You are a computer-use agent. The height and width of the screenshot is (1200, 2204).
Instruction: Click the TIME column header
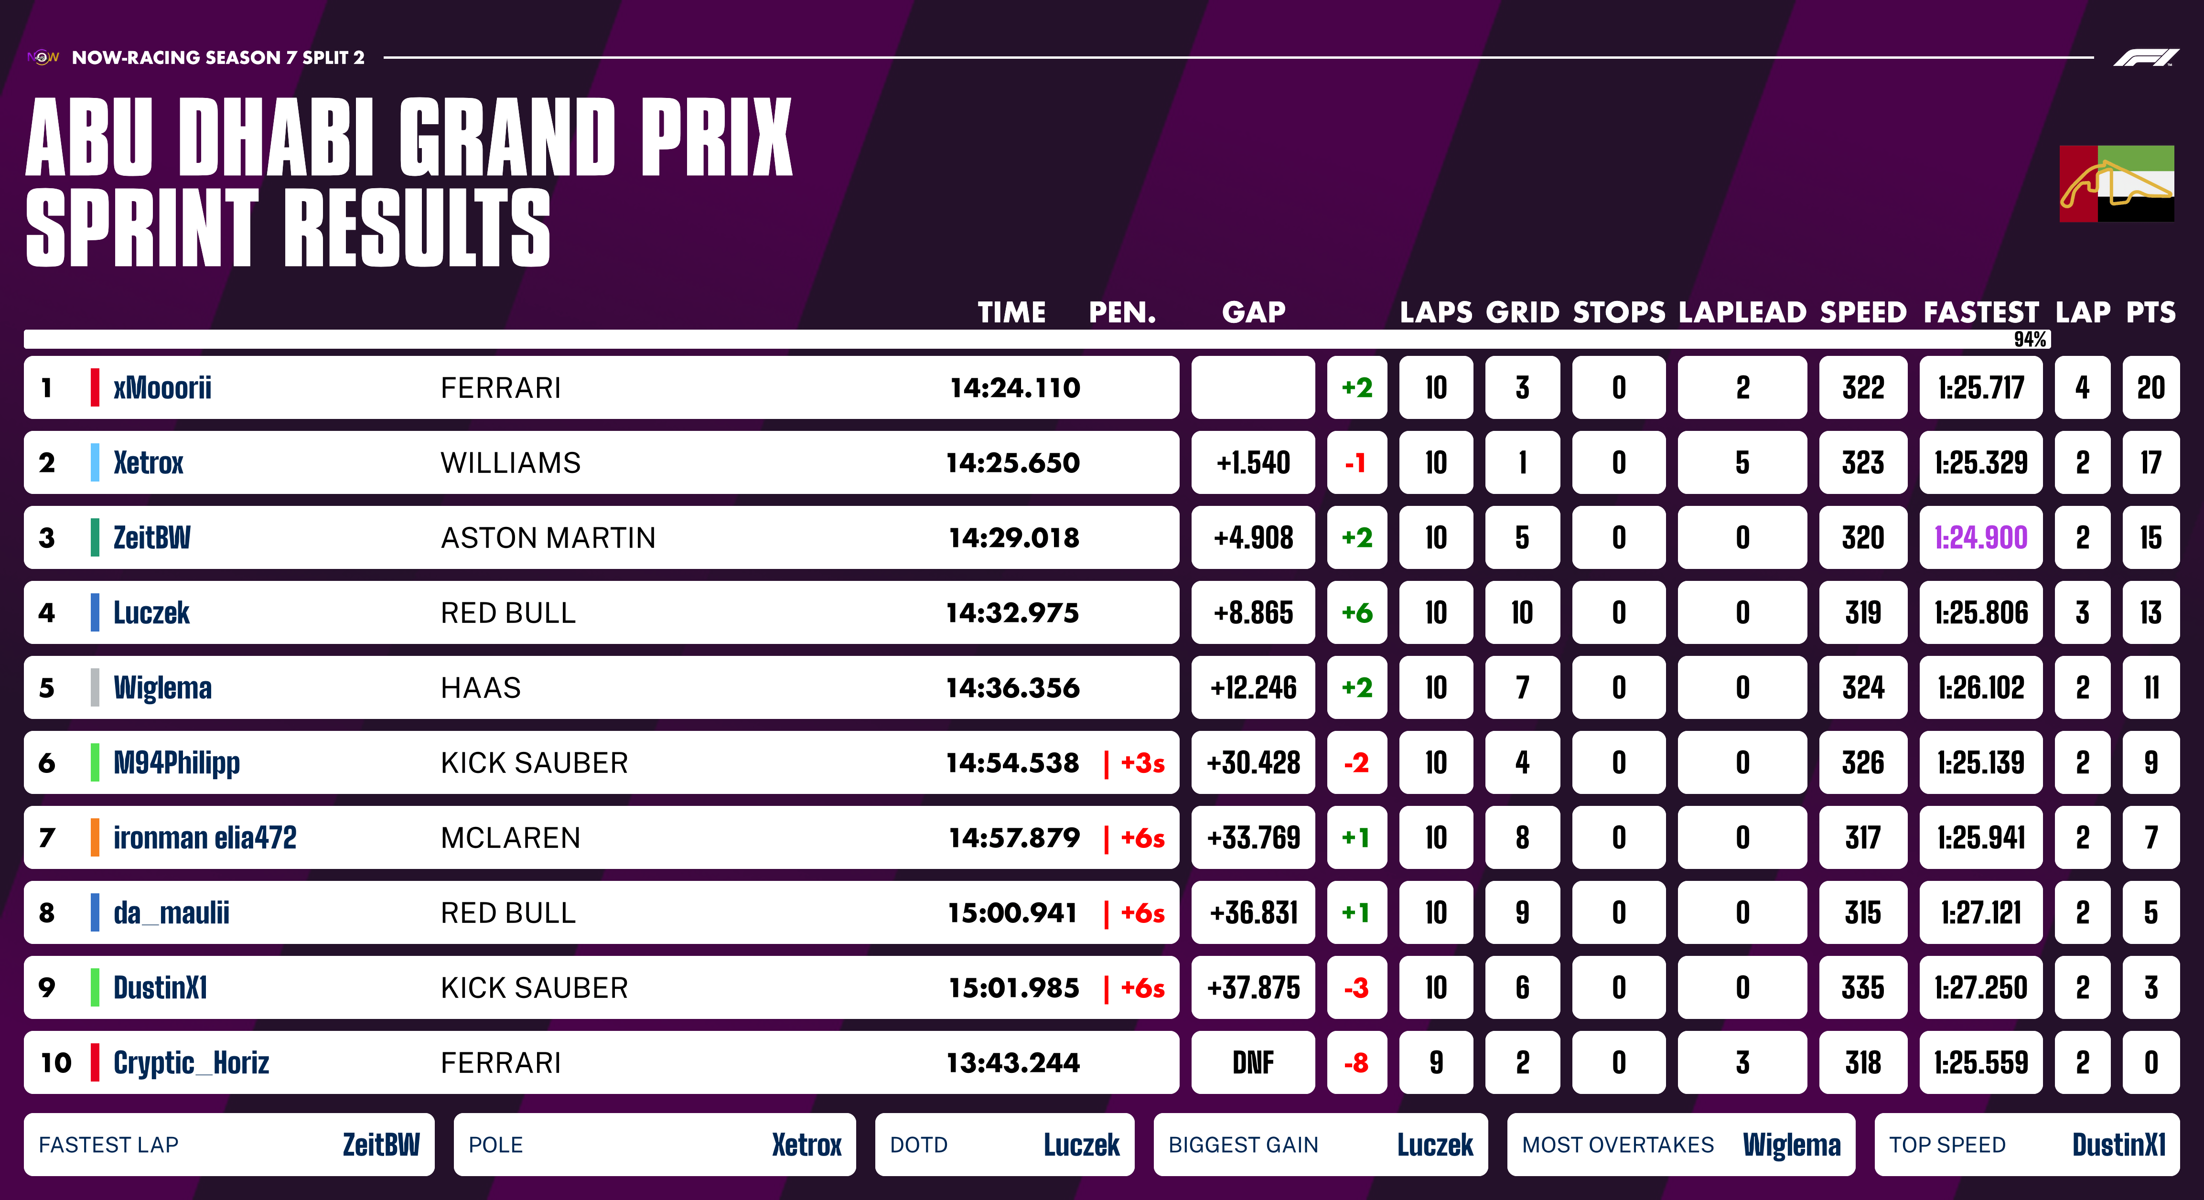click(x=1011, y=312)
